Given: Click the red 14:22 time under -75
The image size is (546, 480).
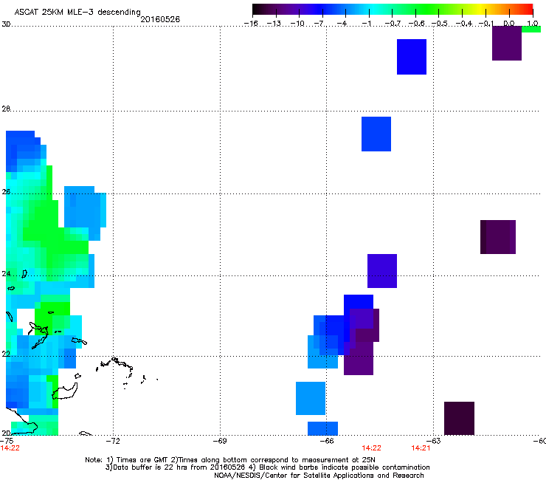Looking at the screenshot, I should click(x=10, y=448).
